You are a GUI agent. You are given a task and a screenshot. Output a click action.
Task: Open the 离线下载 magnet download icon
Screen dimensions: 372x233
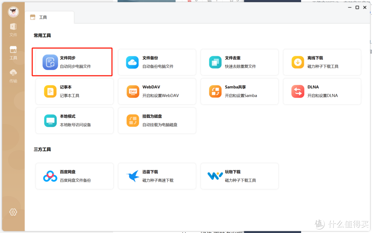click(298, 62)
